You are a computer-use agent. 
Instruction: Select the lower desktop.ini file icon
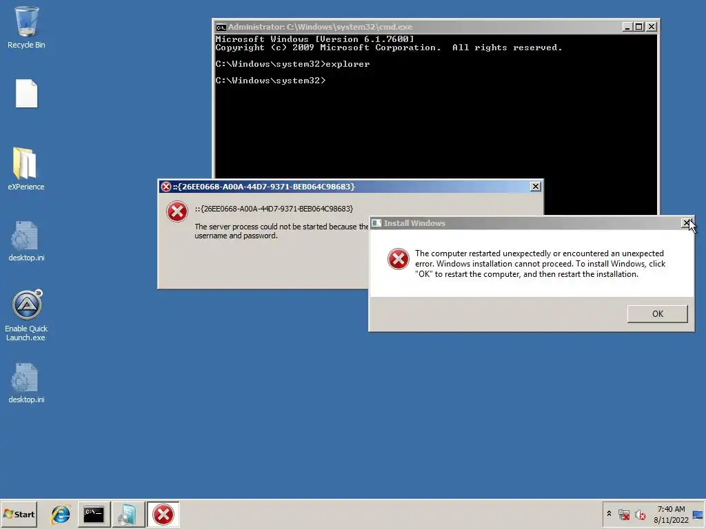(26, 383)
